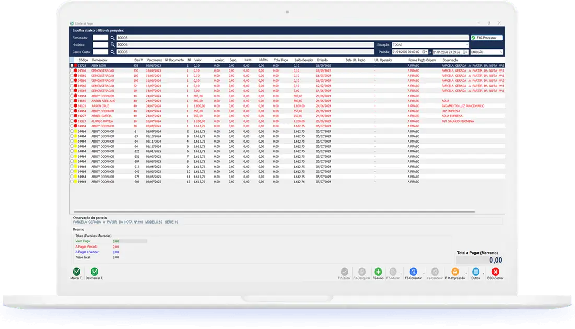Check the box for AARON ARELLANO row

[72, 101]
